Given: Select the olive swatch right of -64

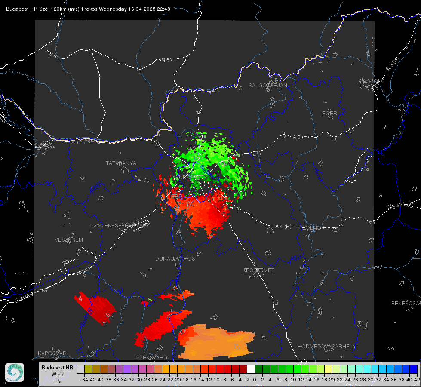Looking at the screenshot, I should (88, 369).
